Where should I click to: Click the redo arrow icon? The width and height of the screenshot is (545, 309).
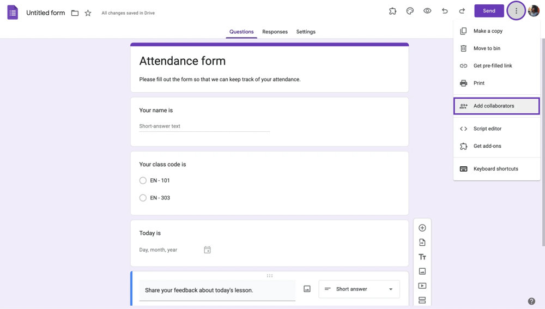[x=462, y=11]
